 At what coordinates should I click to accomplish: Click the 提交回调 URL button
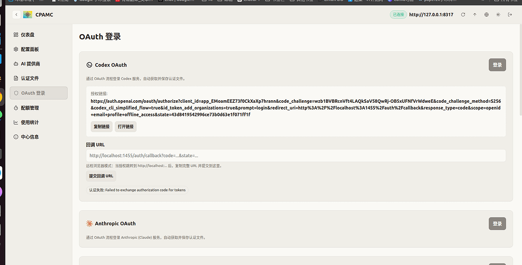tap(101, 176)
